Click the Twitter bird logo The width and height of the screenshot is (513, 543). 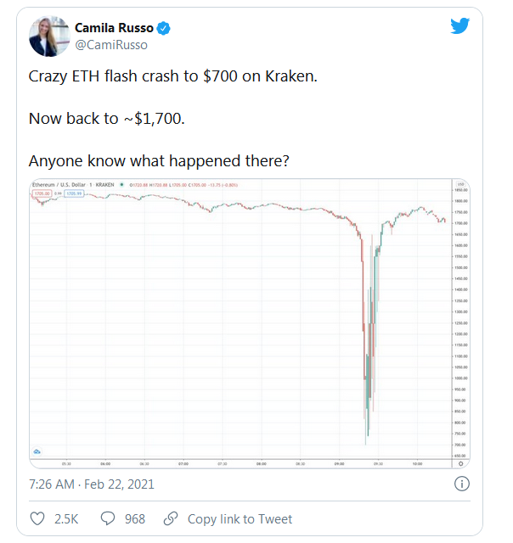460,26
